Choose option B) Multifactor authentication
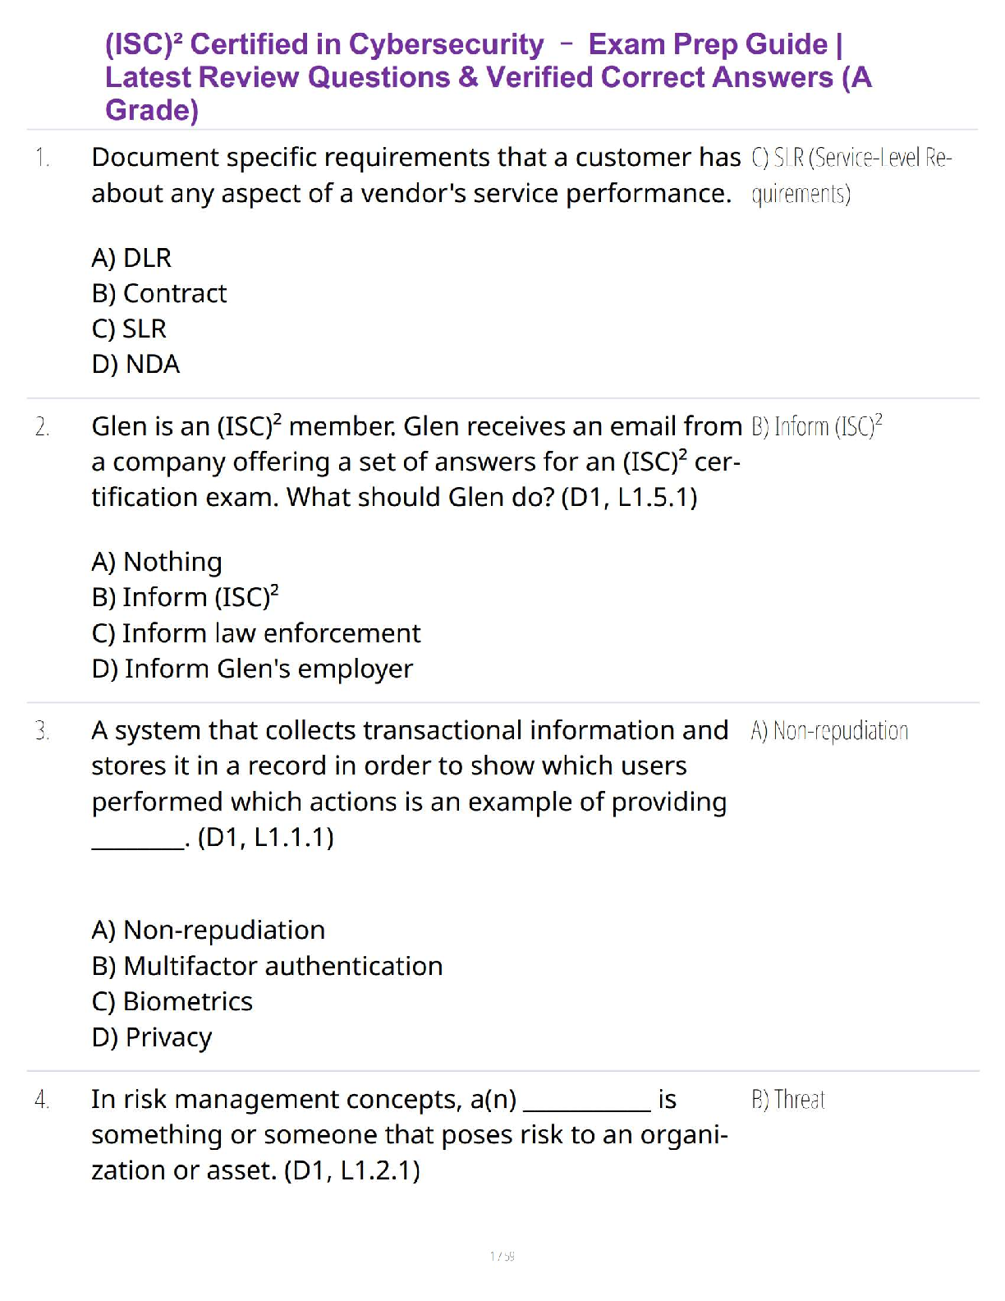 pyautogui.click(x=267, y=966)
